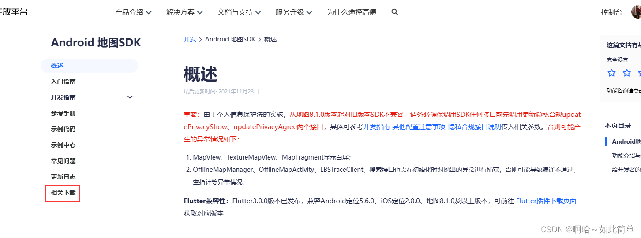
Task: Jump to Android地 section in 本页目录
Action: pos(626,141)
